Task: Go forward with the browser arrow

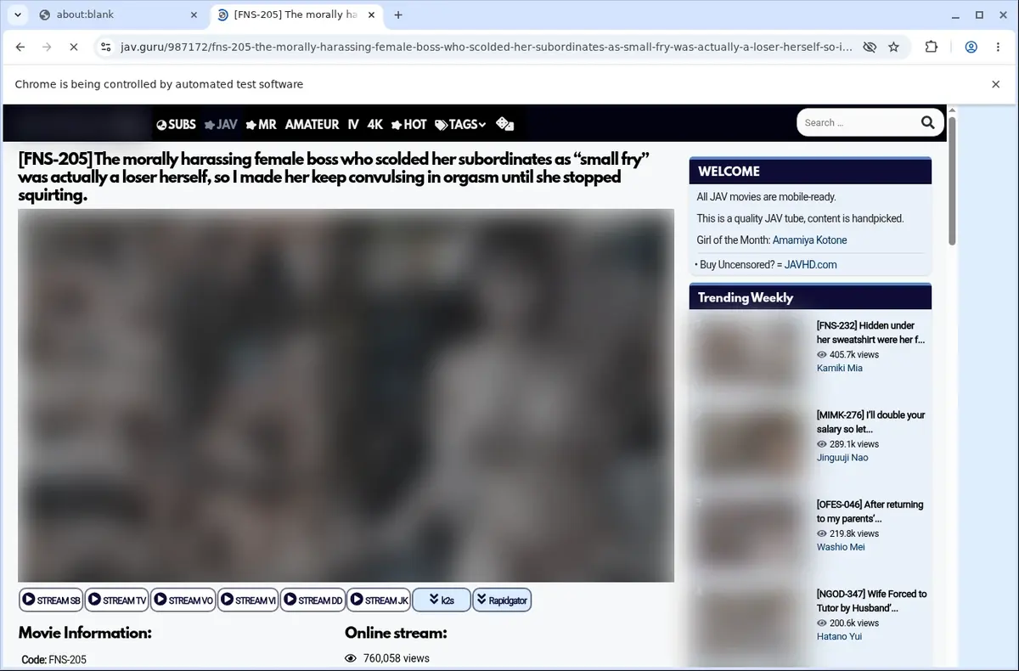Action: point(47,48)
